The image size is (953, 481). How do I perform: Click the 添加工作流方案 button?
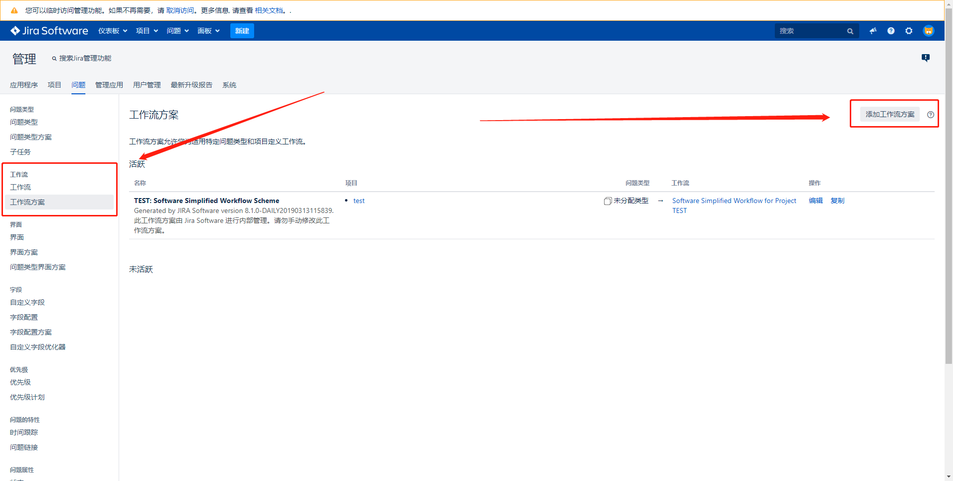889,114
